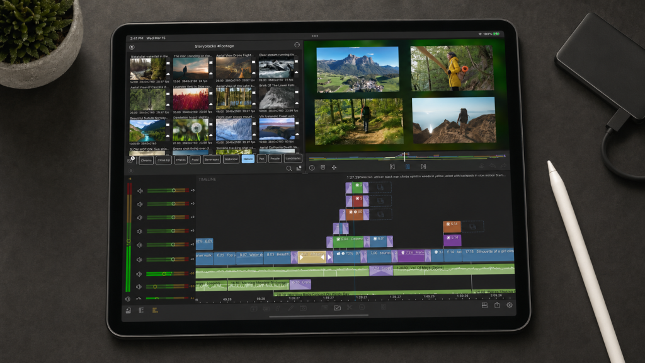Open the clip info icon under preview
645x363 pixels.
[x=312, y=168]
